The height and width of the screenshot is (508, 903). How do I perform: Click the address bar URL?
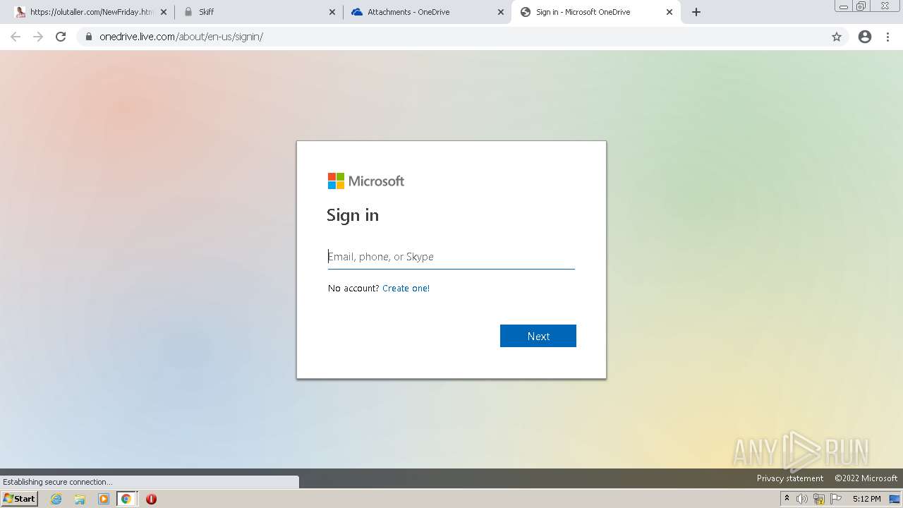[x=181, y=37]
